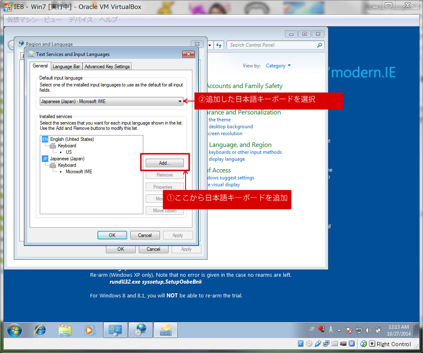Click the Add... button
This screenshot has width=423, height=353.
(164, 163)
